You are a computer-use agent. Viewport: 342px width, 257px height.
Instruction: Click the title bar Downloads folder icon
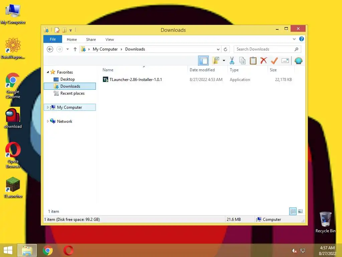46,30
